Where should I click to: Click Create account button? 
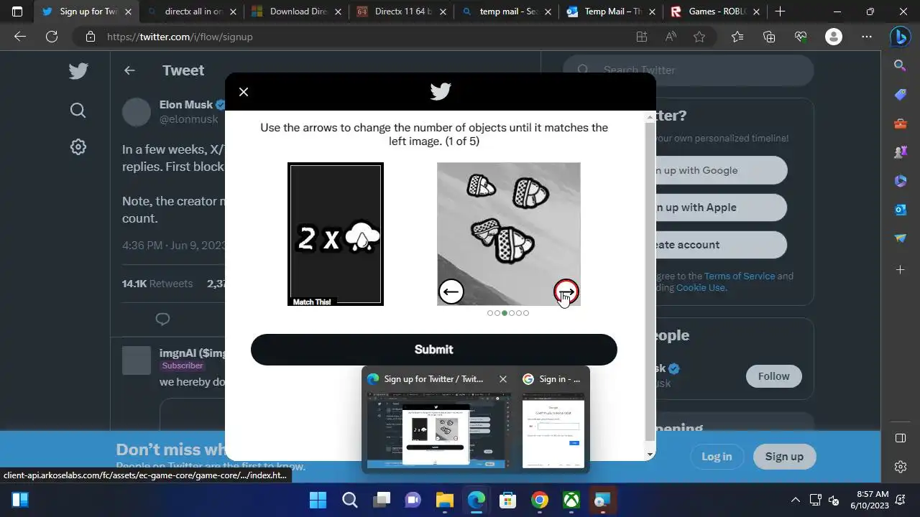tap(721, 245)
